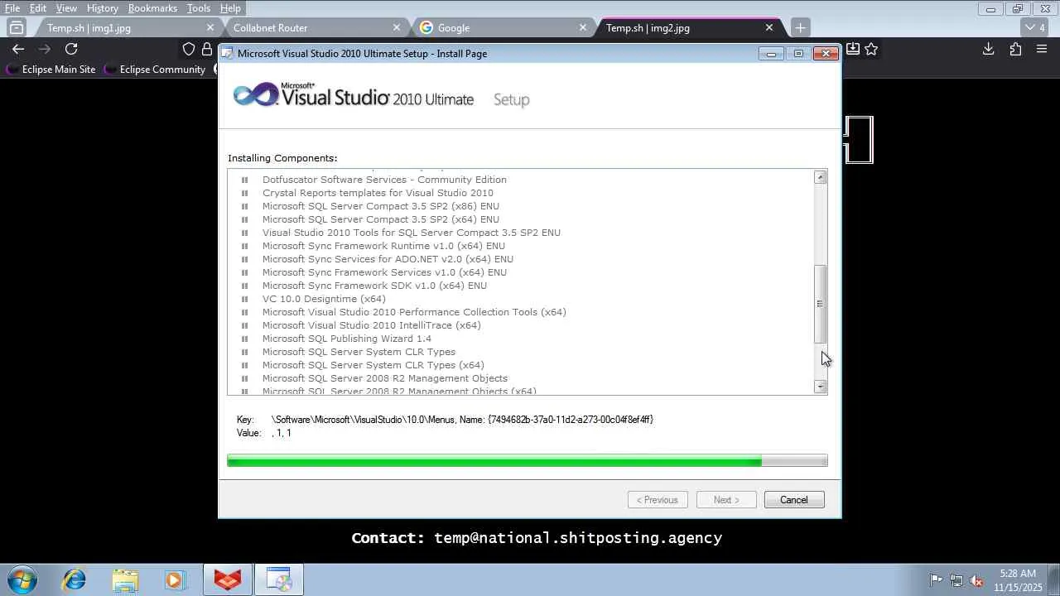Click the components list scroll-down arrow
1060x596 pixels.
point(820,387)
